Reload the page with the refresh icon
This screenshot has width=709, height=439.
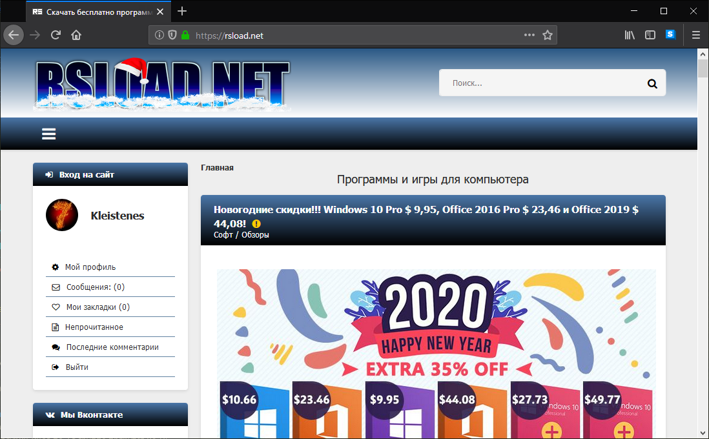pos(56,35)
